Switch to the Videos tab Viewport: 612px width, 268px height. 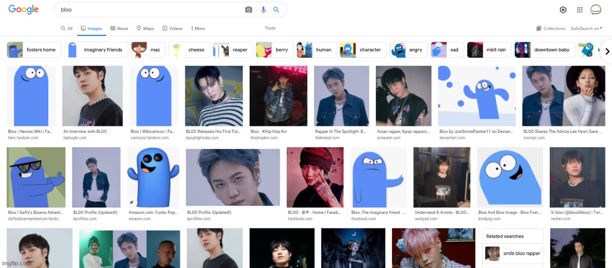pyautogui.click(x=172, y=28)
